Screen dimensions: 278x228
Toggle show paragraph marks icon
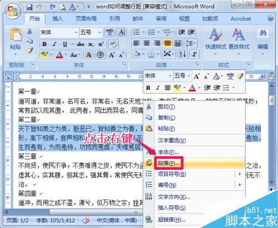(195, 54)
